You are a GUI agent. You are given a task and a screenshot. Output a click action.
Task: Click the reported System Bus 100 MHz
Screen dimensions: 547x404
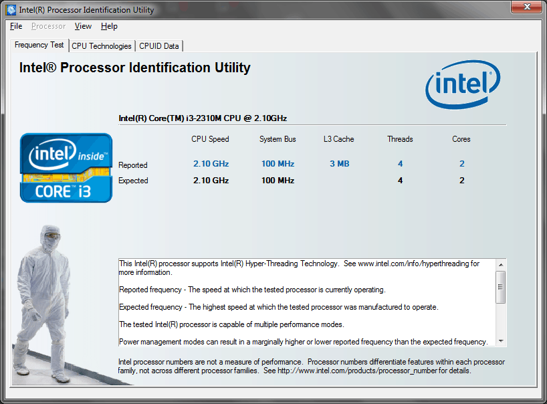[278, 164]
